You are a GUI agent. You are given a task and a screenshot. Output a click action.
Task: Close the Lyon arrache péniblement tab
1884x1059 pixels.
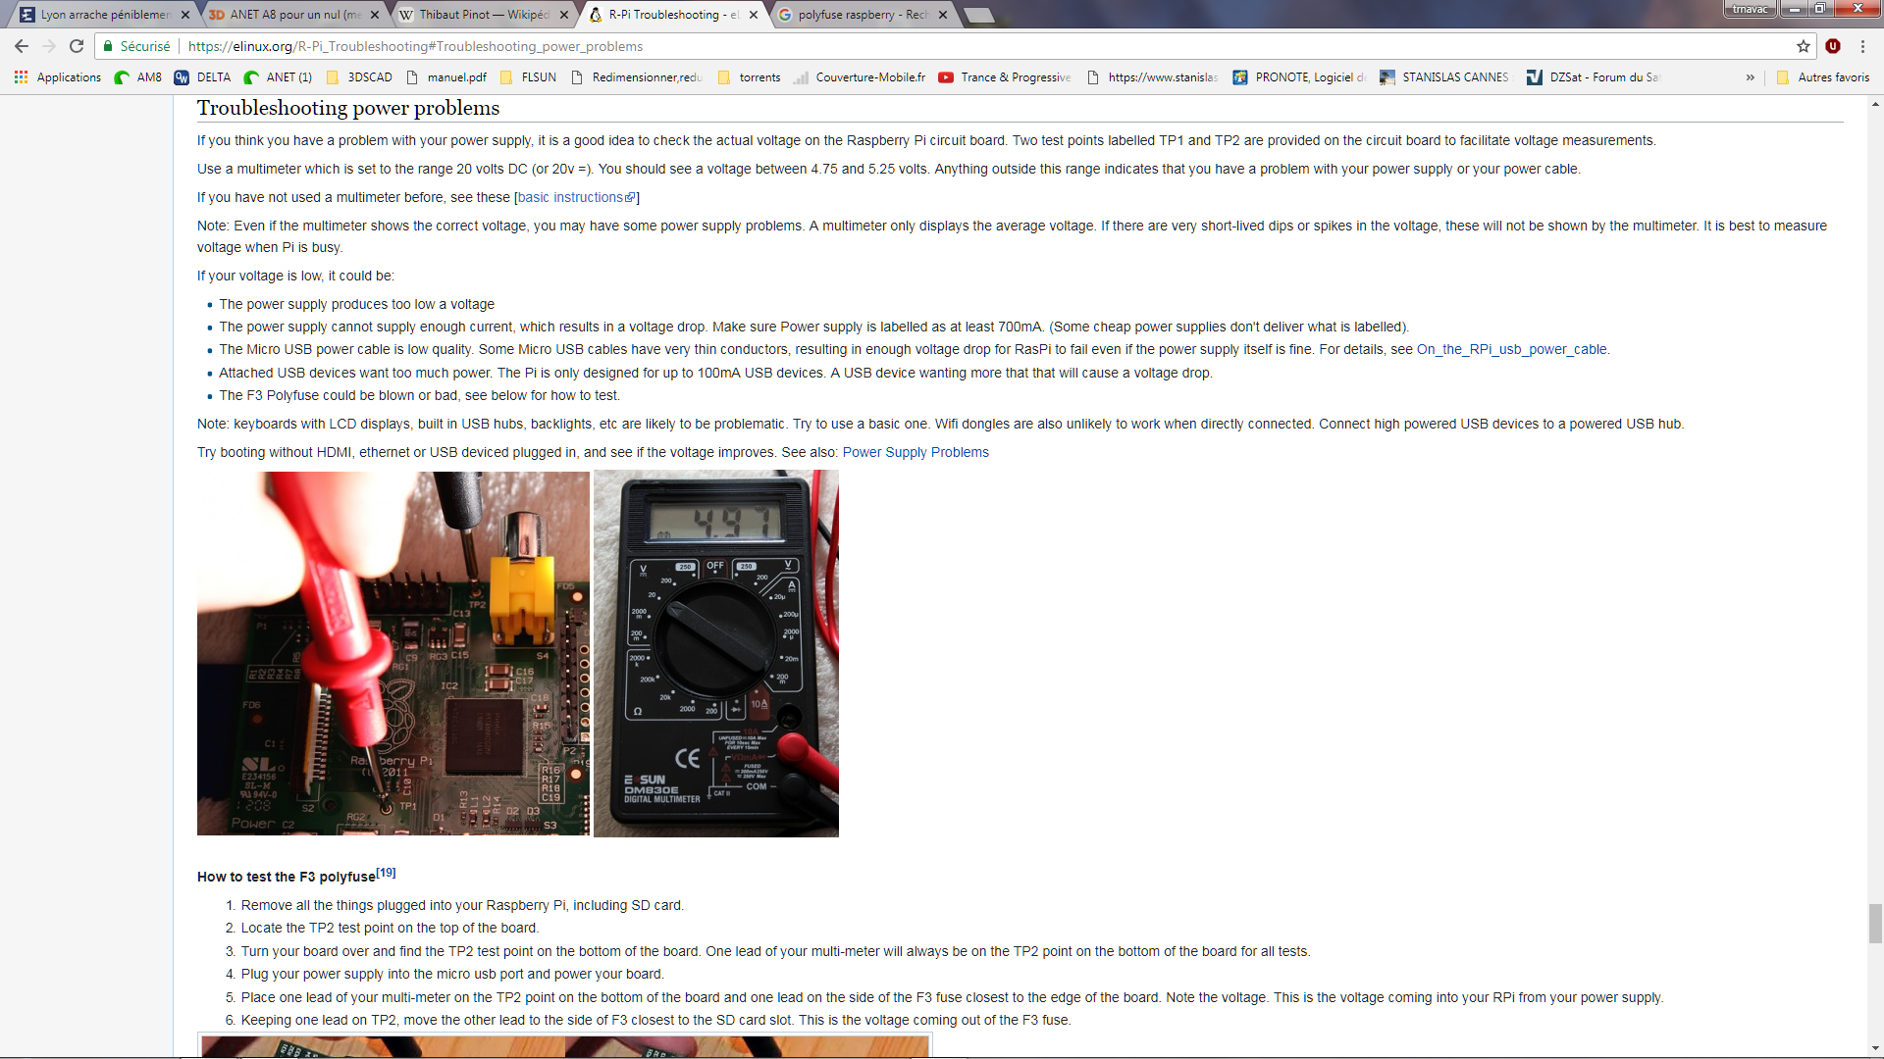(185, 15)
